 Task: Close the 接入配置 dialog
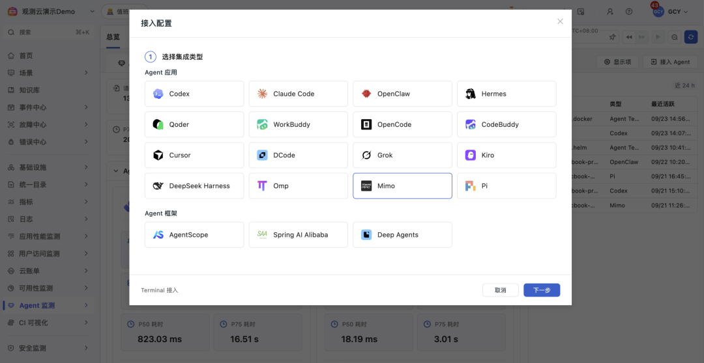(x=560, y=21)
